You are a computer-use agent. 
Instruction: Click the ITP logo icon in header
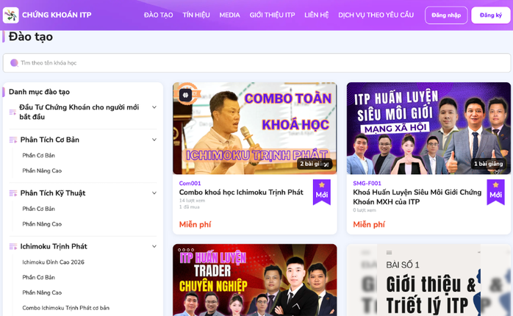click(x=11, y=15)
